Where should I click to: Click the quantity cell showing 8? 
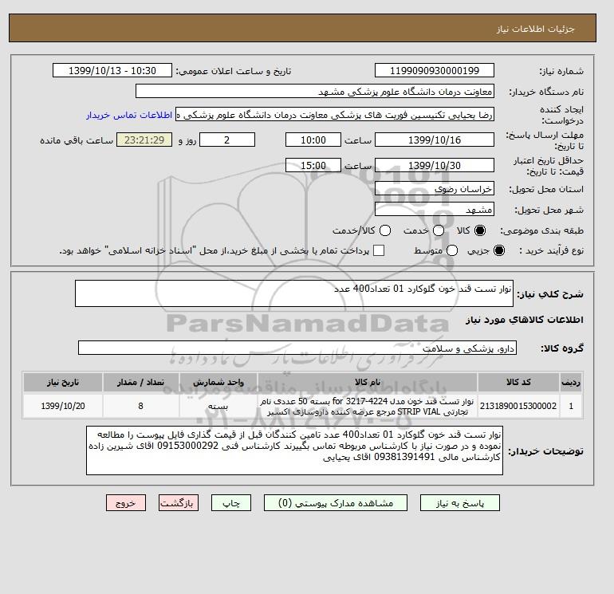pyautogui.click(x=140, y=406)
